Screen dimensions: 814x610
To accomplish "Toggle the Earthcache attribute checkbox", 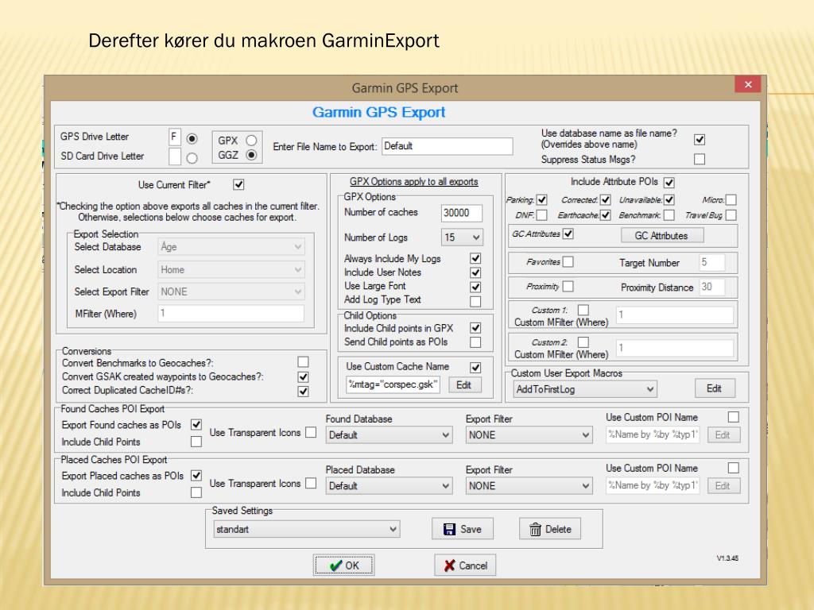I will [x=605, y=214].
